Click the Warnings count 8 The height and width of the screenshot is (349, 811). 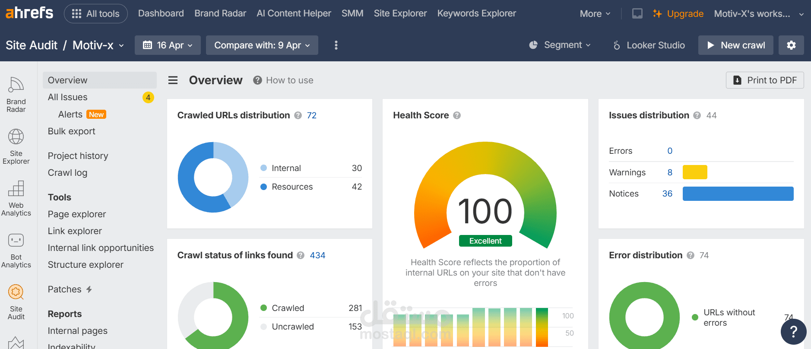pos(670,172)
